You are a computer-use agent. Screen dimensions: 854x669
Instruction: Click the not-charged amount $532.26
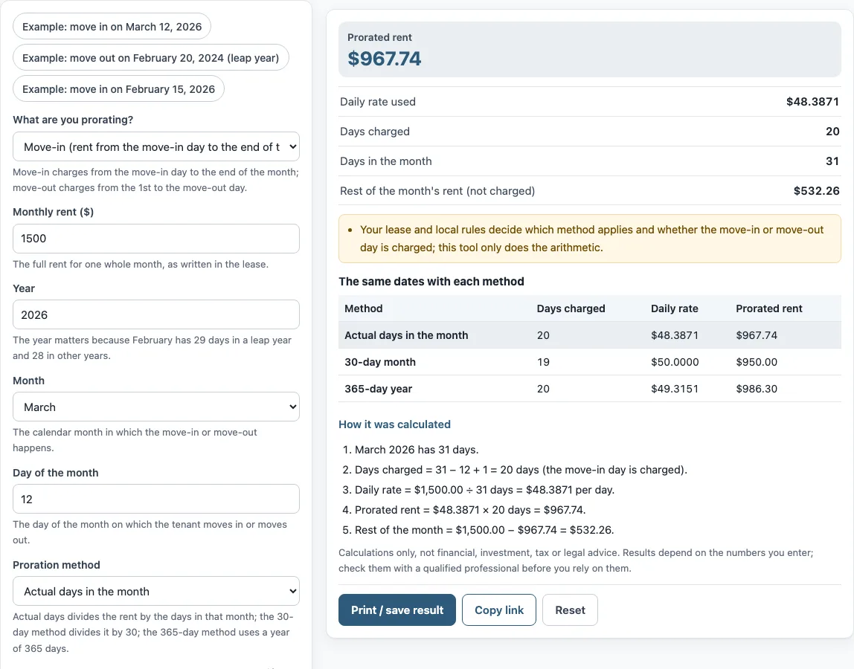tap(816, 191)
